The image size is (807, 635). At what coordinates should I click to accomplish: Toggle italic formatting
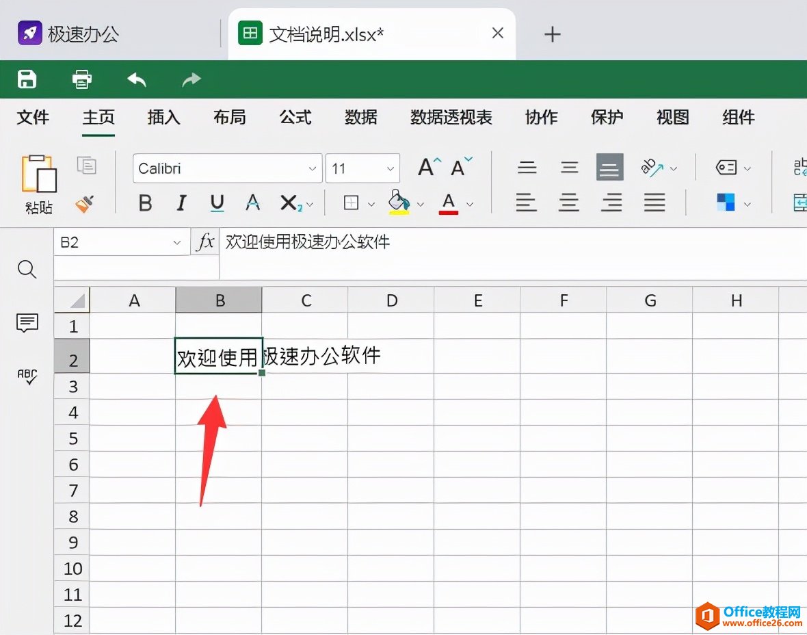point(181,203)
